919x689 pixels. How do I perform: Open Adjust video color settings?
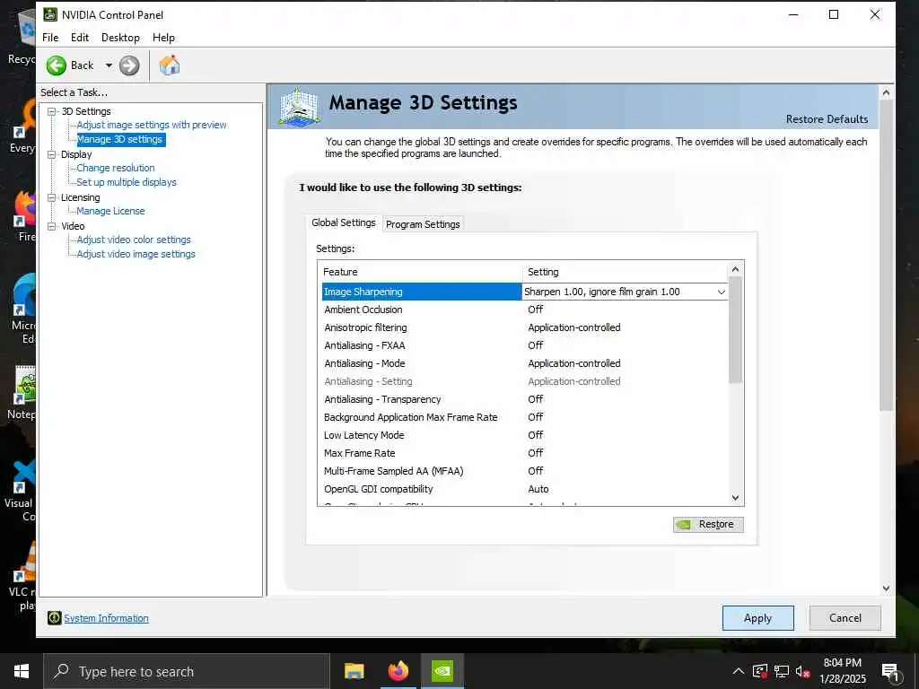coord(134,240)
